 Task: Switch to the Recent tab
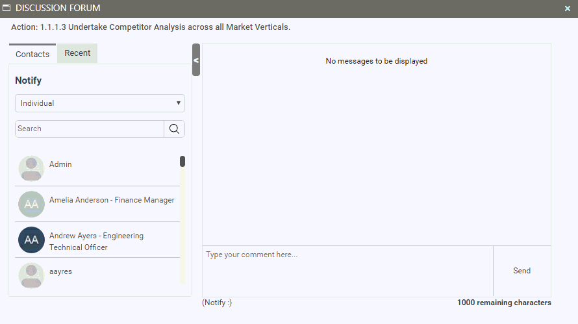pos(77,53)
